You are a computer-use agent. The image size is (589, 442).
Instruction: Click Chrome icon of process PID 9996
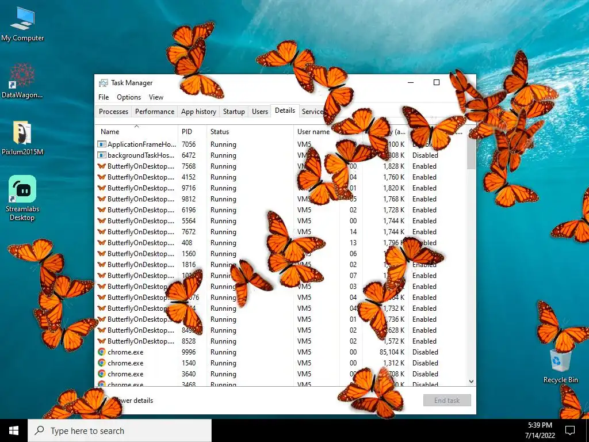click(101, 352)
